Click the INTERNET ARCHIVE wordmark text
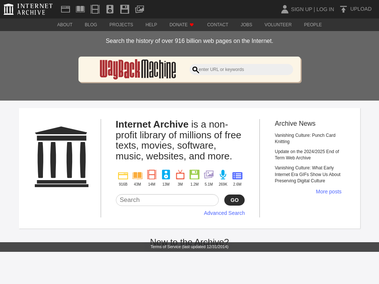Screen dimensions: 379x284 (35, 9)
